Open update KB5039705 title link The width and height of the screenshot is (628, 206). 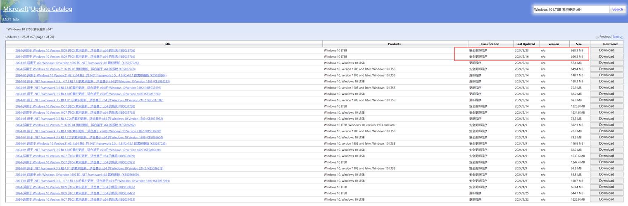coord(75,50)
